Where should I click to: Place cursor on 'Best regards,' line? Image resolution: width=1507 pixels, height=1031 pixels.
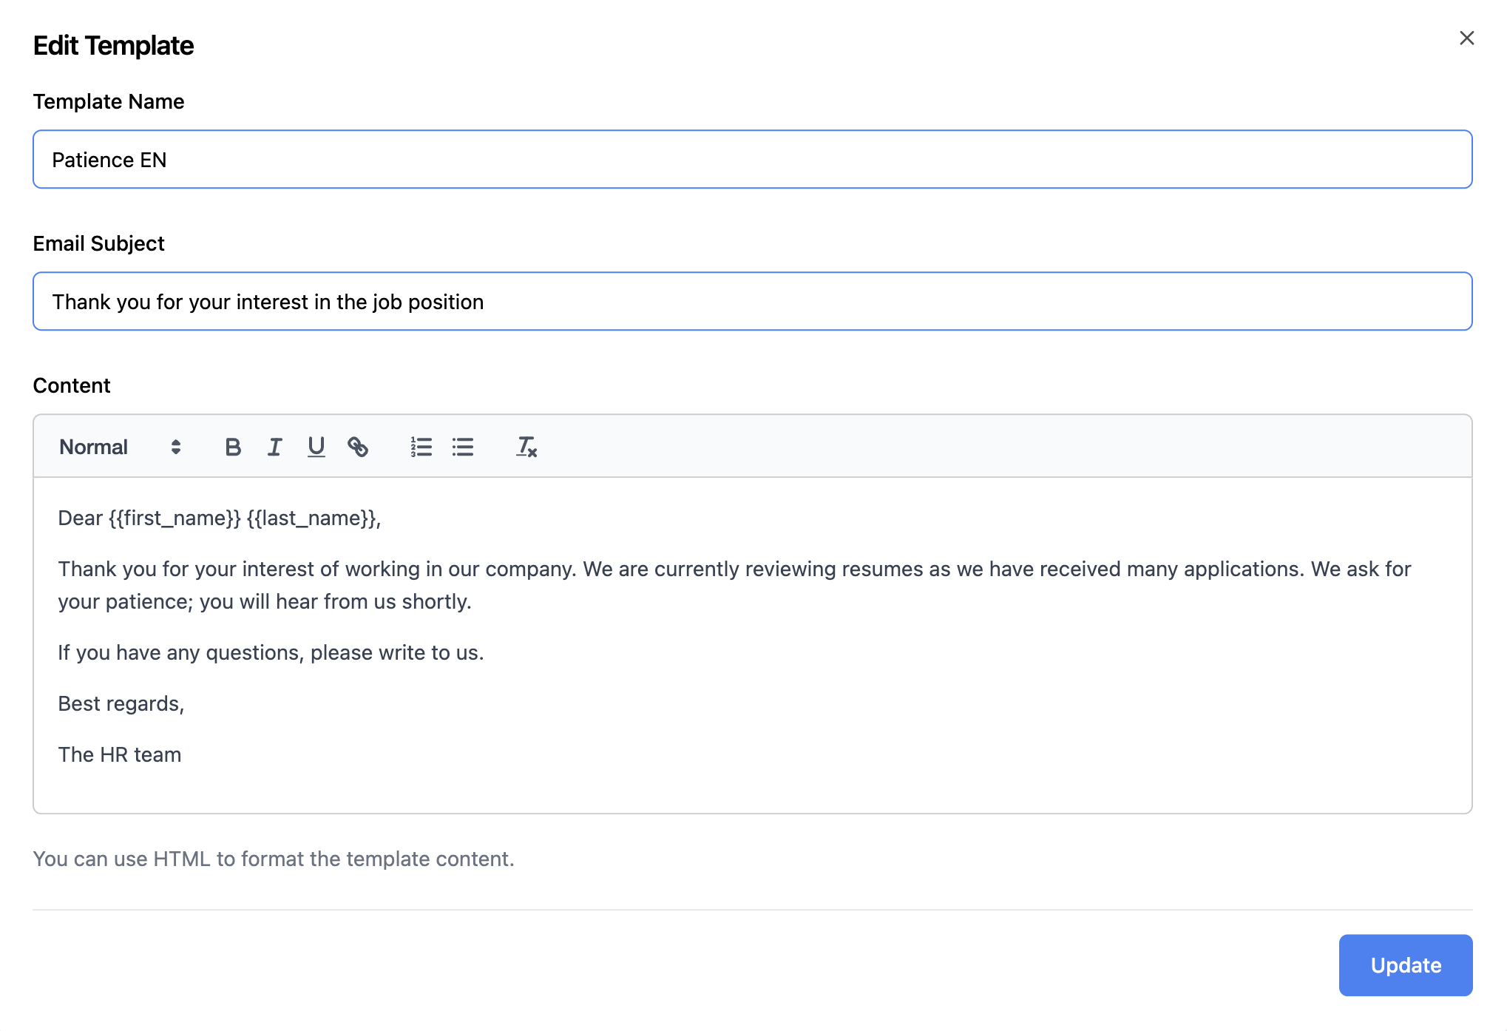pos(121,703)
